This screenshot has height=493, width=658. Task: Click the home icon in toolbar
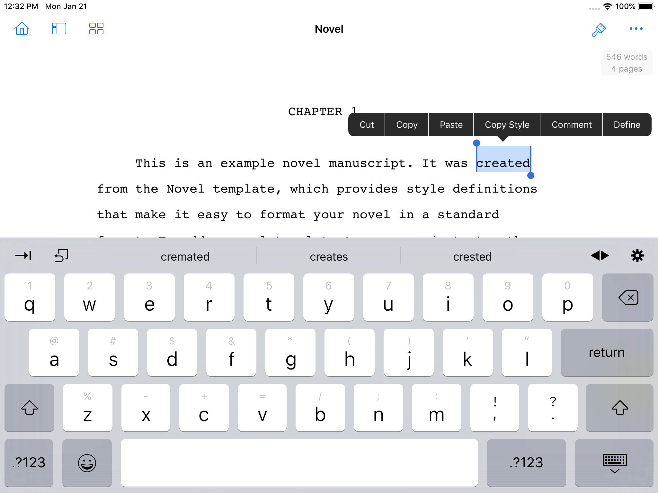click(22, 29)
